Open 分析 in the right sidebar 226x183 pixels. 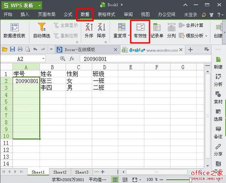point(218,80)
